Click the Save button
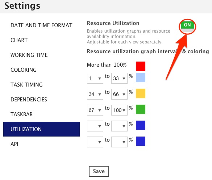Image resolution: width=212 pixels, height=180 pixels. 99,171
